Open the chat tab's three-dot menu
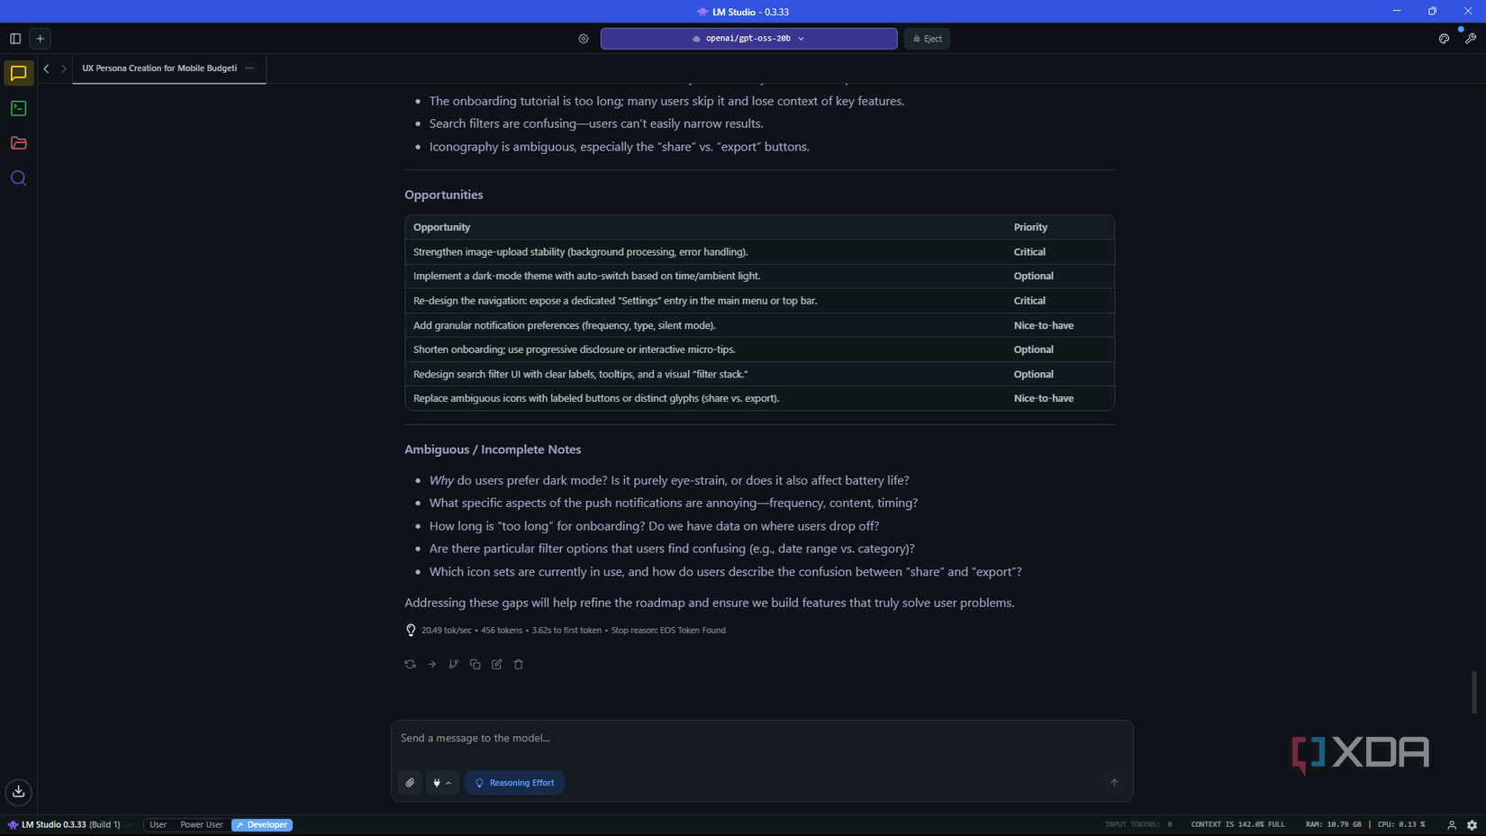1486x836 pixels. 249,68
